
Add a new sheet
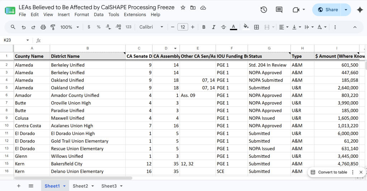[x=19, y=186]
